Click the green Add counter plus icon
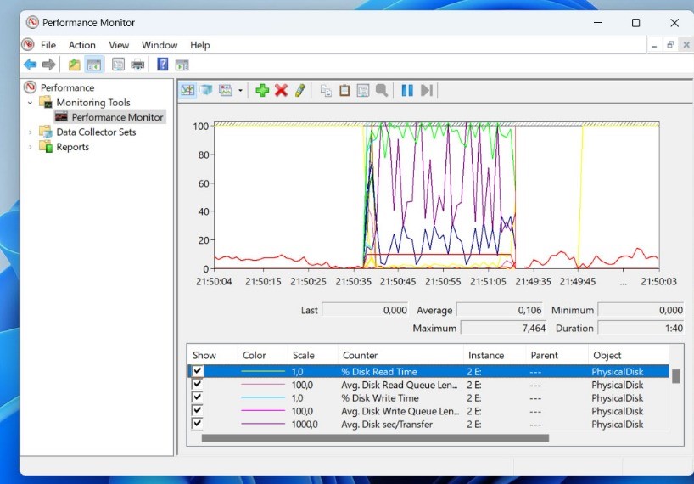Image resolution: width=694 pixels, height=484 pixels. click(262, 90)
